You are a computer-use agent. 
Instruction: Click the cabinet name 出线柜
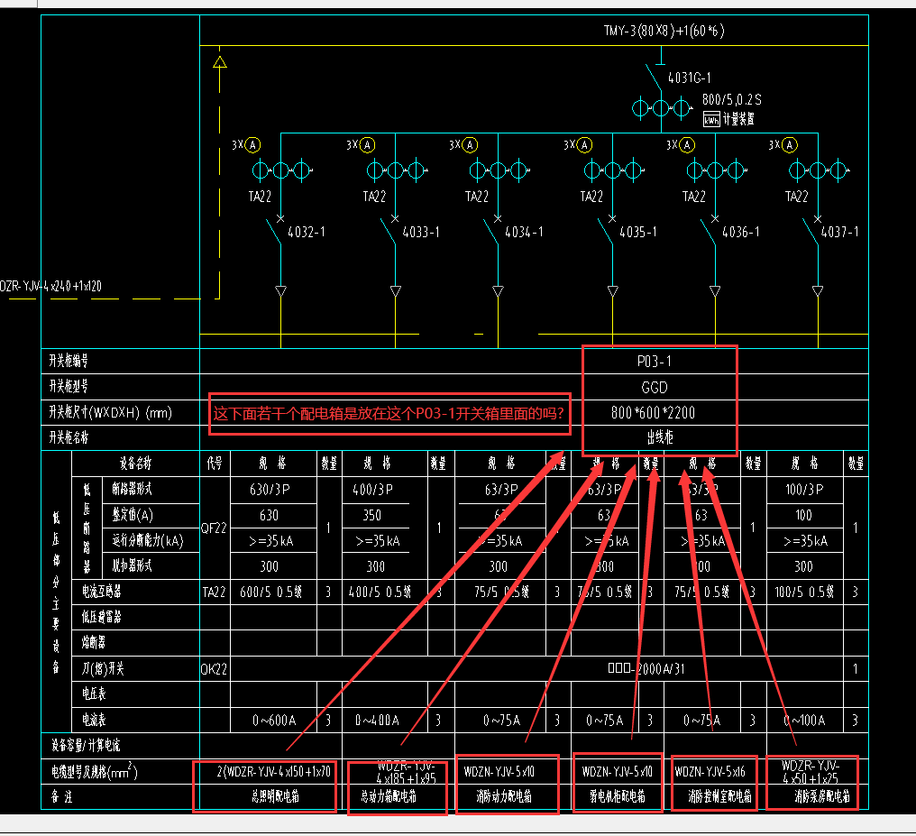[660, 437]
